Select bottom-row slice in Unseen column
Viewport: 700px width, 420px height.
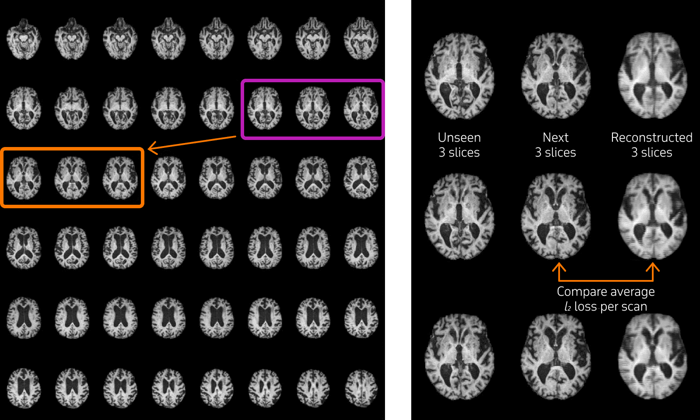[460, 357]
